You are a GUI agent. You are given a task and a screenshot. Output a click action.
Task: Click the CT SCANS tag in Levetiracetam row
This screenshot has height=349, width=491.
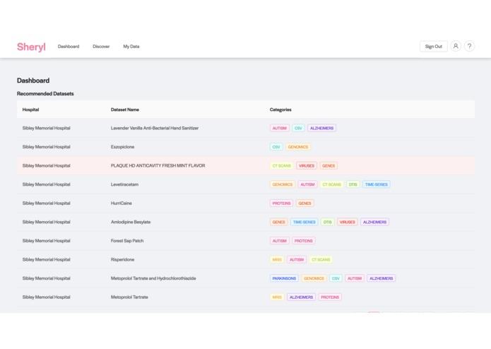(x=331, y=184)
